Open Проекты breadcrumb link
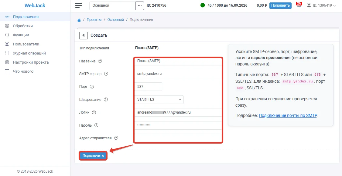This screenshot has height=176, width=342. [x=94, y=20]
